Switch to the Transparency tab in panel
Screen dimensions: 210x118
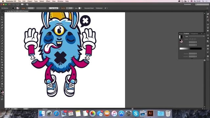pyautogui.click(x=194, y=33)
